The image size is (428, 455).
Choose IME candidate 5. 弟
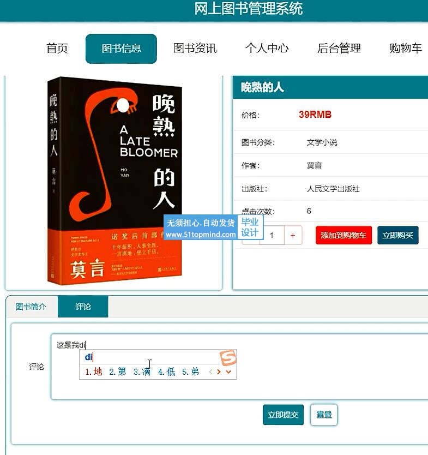190,372
